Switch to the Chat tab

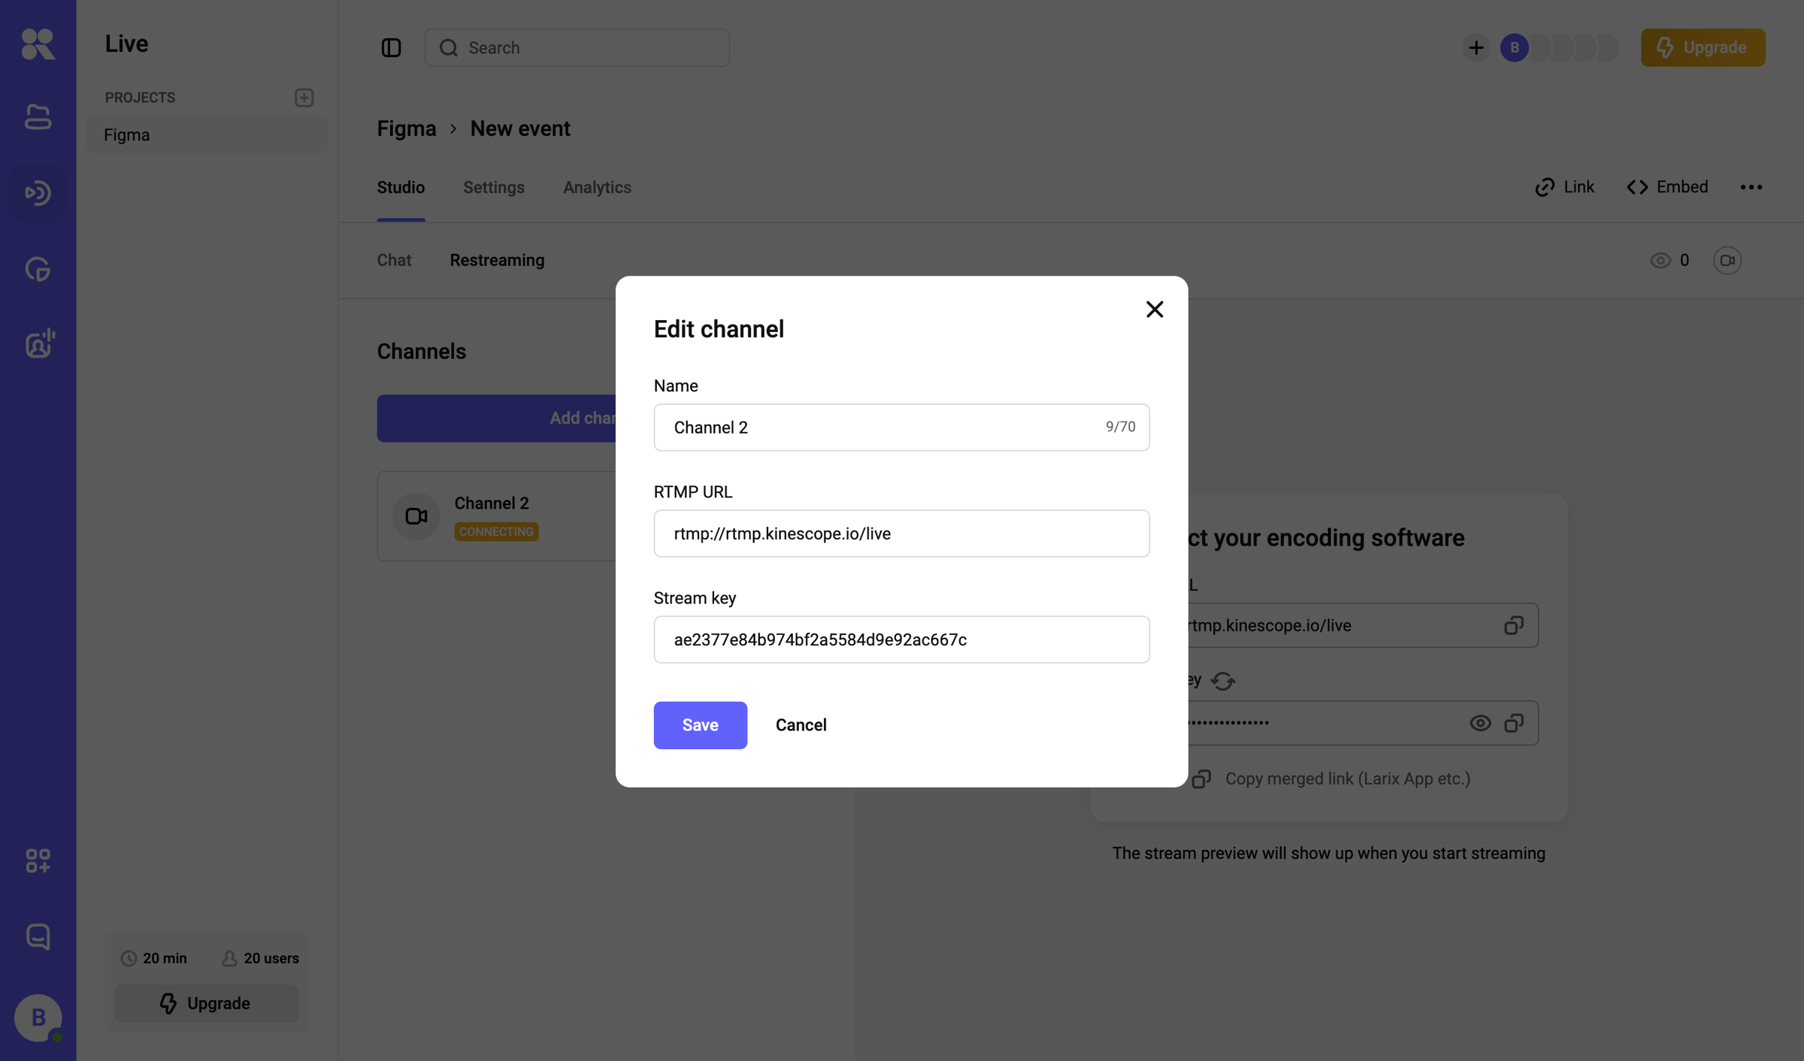tap(394, 260)
